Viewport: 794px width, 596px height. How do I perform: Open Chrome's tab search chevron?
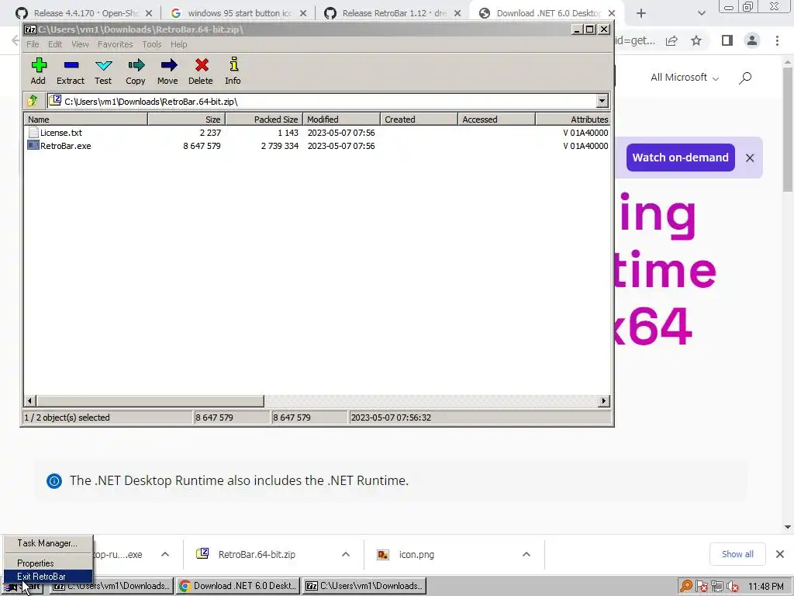pos(701,13)
